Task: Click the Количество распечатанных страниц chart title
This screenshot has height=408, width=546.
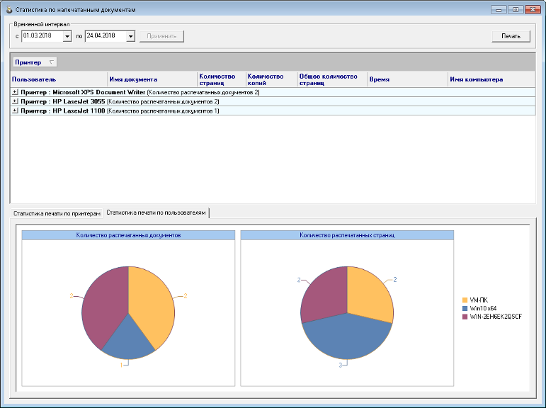Action: (x=347, y=235)
